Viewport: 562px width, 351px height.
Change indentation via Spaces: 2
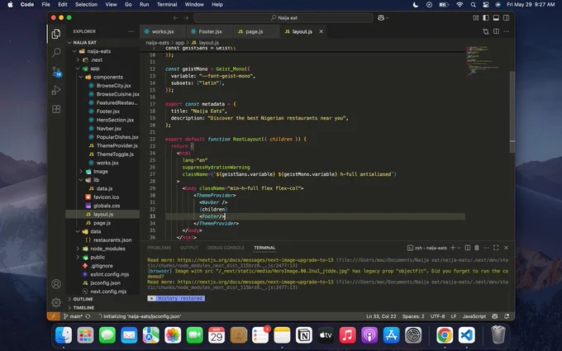(x=413, y=316)
